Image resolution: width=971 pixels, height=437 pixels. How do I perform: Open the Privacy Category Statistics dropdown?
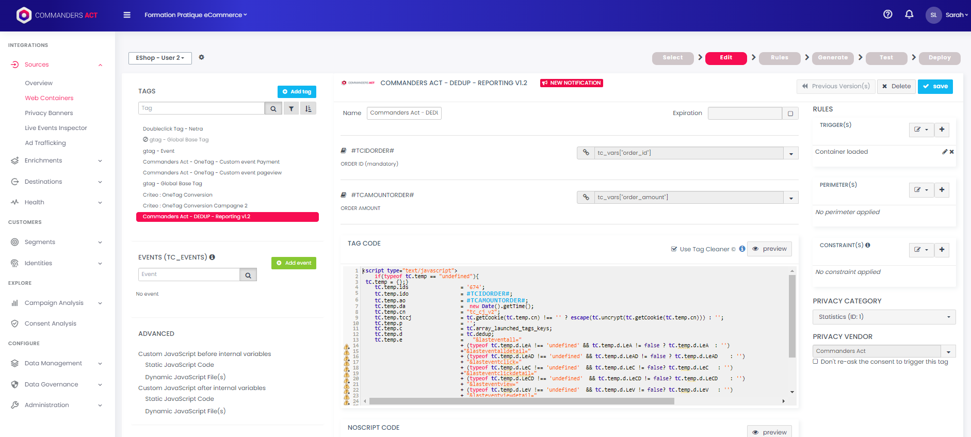tap(884, 317)
